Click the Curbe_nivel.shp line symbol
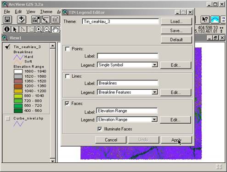 pyautogui.click(x=18, y=124)
